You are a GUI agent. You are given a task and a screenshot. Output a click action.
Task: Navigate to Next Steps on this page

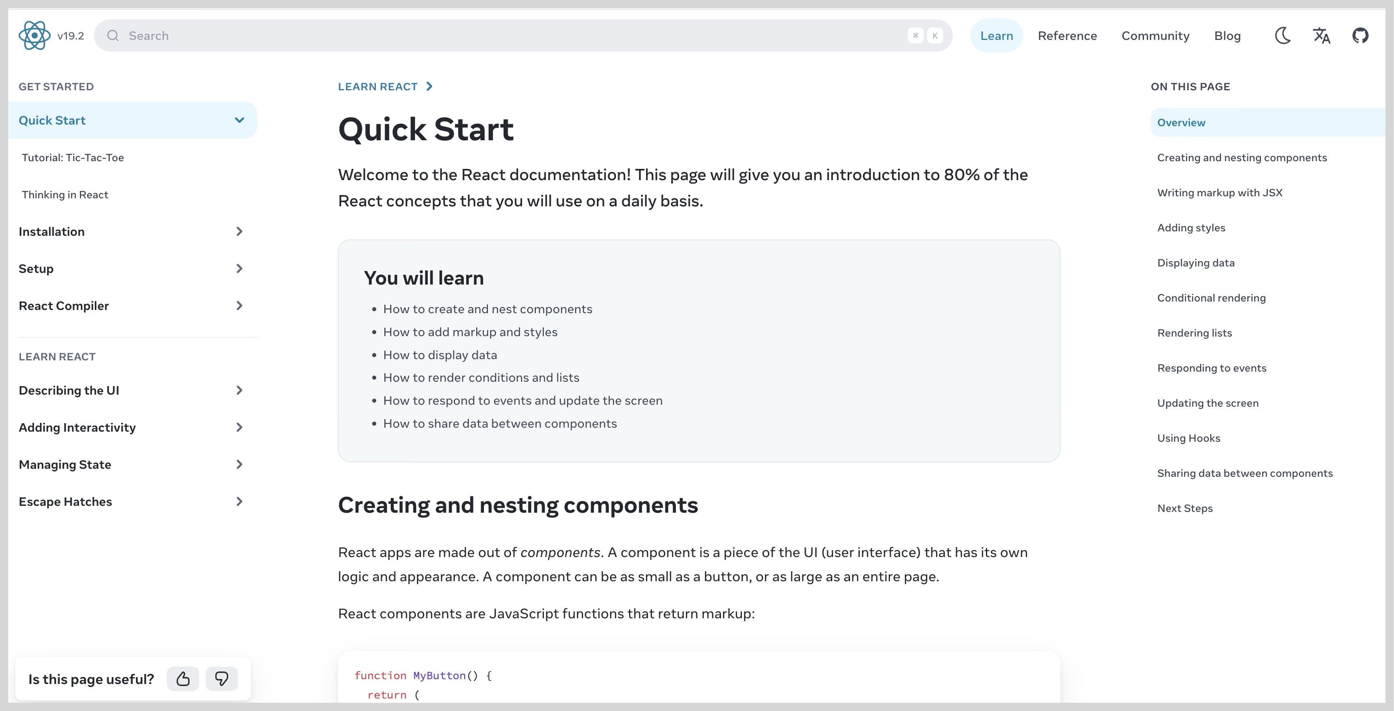1185,508
